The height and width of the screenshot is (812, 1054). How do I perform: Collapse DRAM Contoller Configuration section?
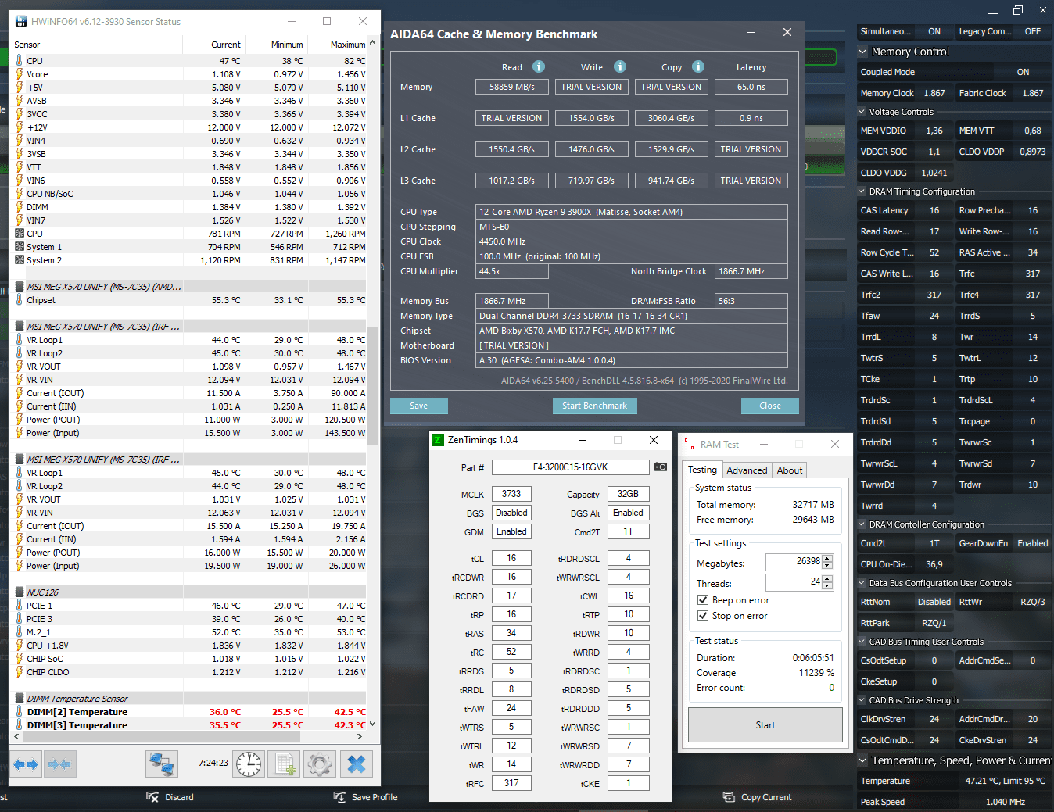(x=862, y=524)
